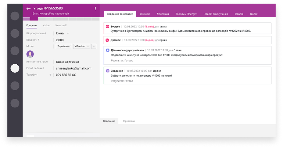Click the Зустріч overdue marker (6 днів)
The image size is (283, 148).
pos(149,27)
